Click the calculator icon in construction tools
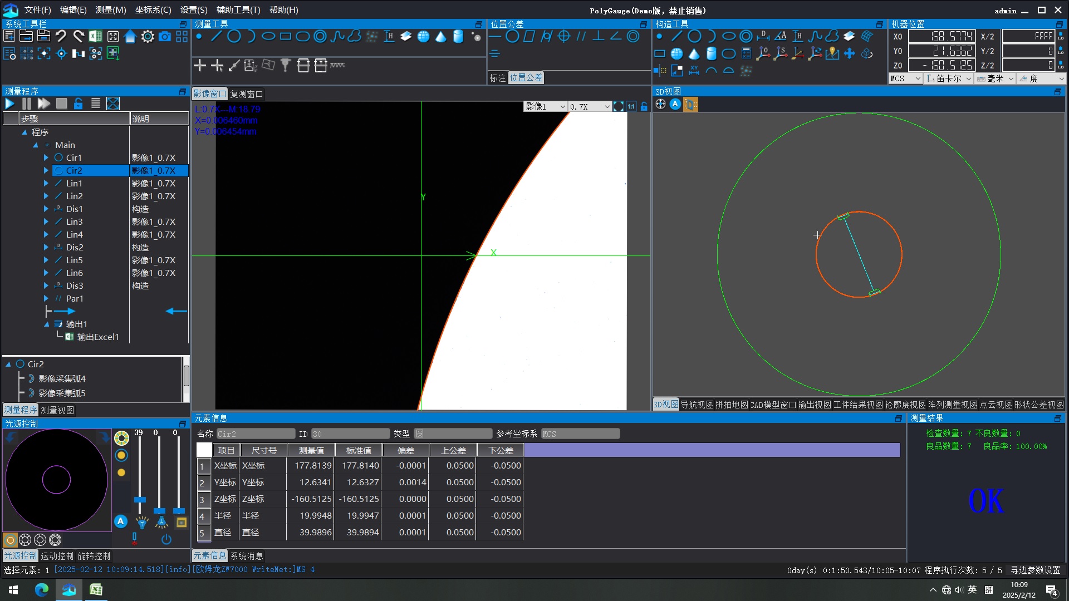The width and height of the screenshot is (1069, 601). point(746,53)
